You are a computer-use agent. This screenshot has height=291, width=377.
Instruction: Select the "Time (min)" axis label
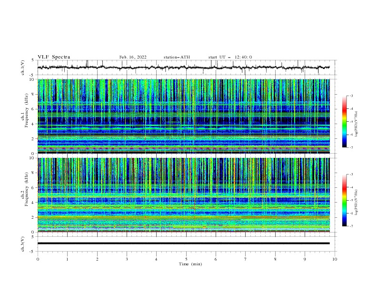coord(190,264)
